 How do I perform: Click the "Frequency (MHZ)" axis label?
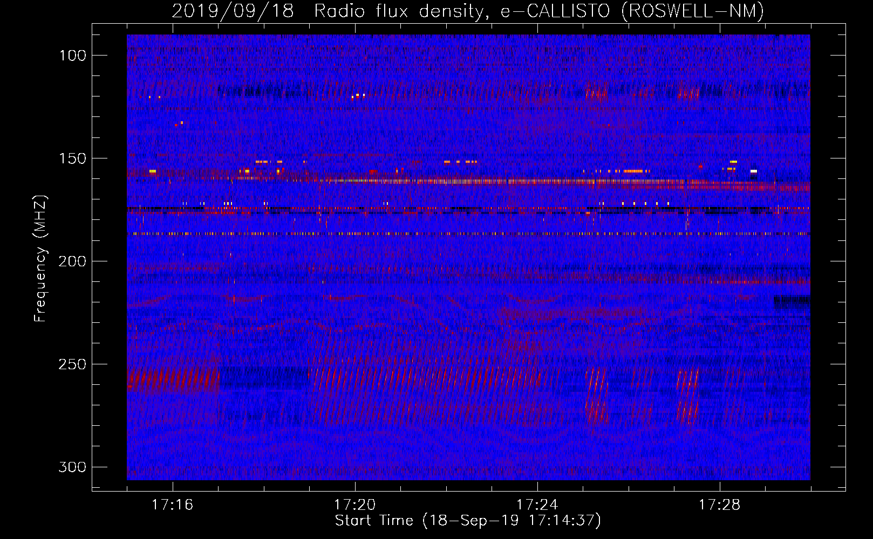40,259
